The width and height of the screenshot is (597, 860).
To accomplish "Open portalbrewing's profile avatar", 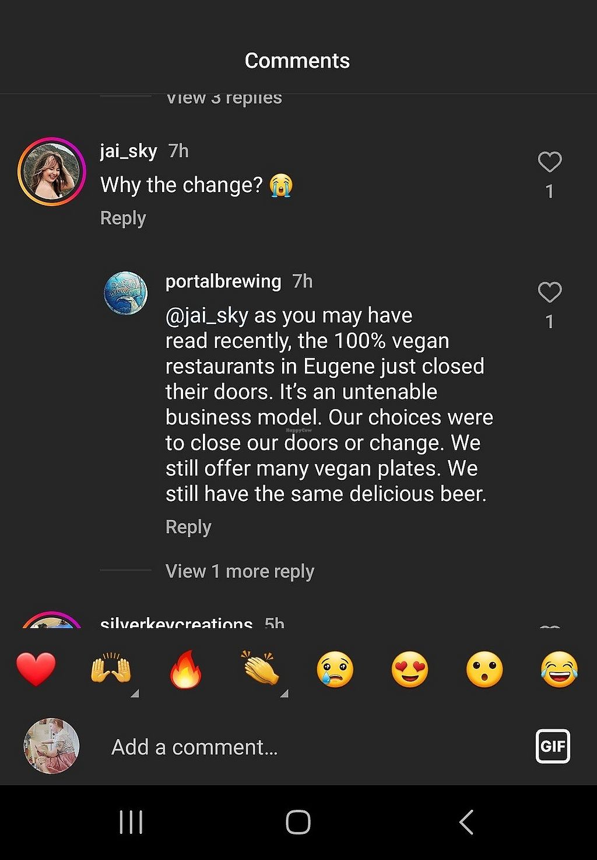I will coord(125,293).
